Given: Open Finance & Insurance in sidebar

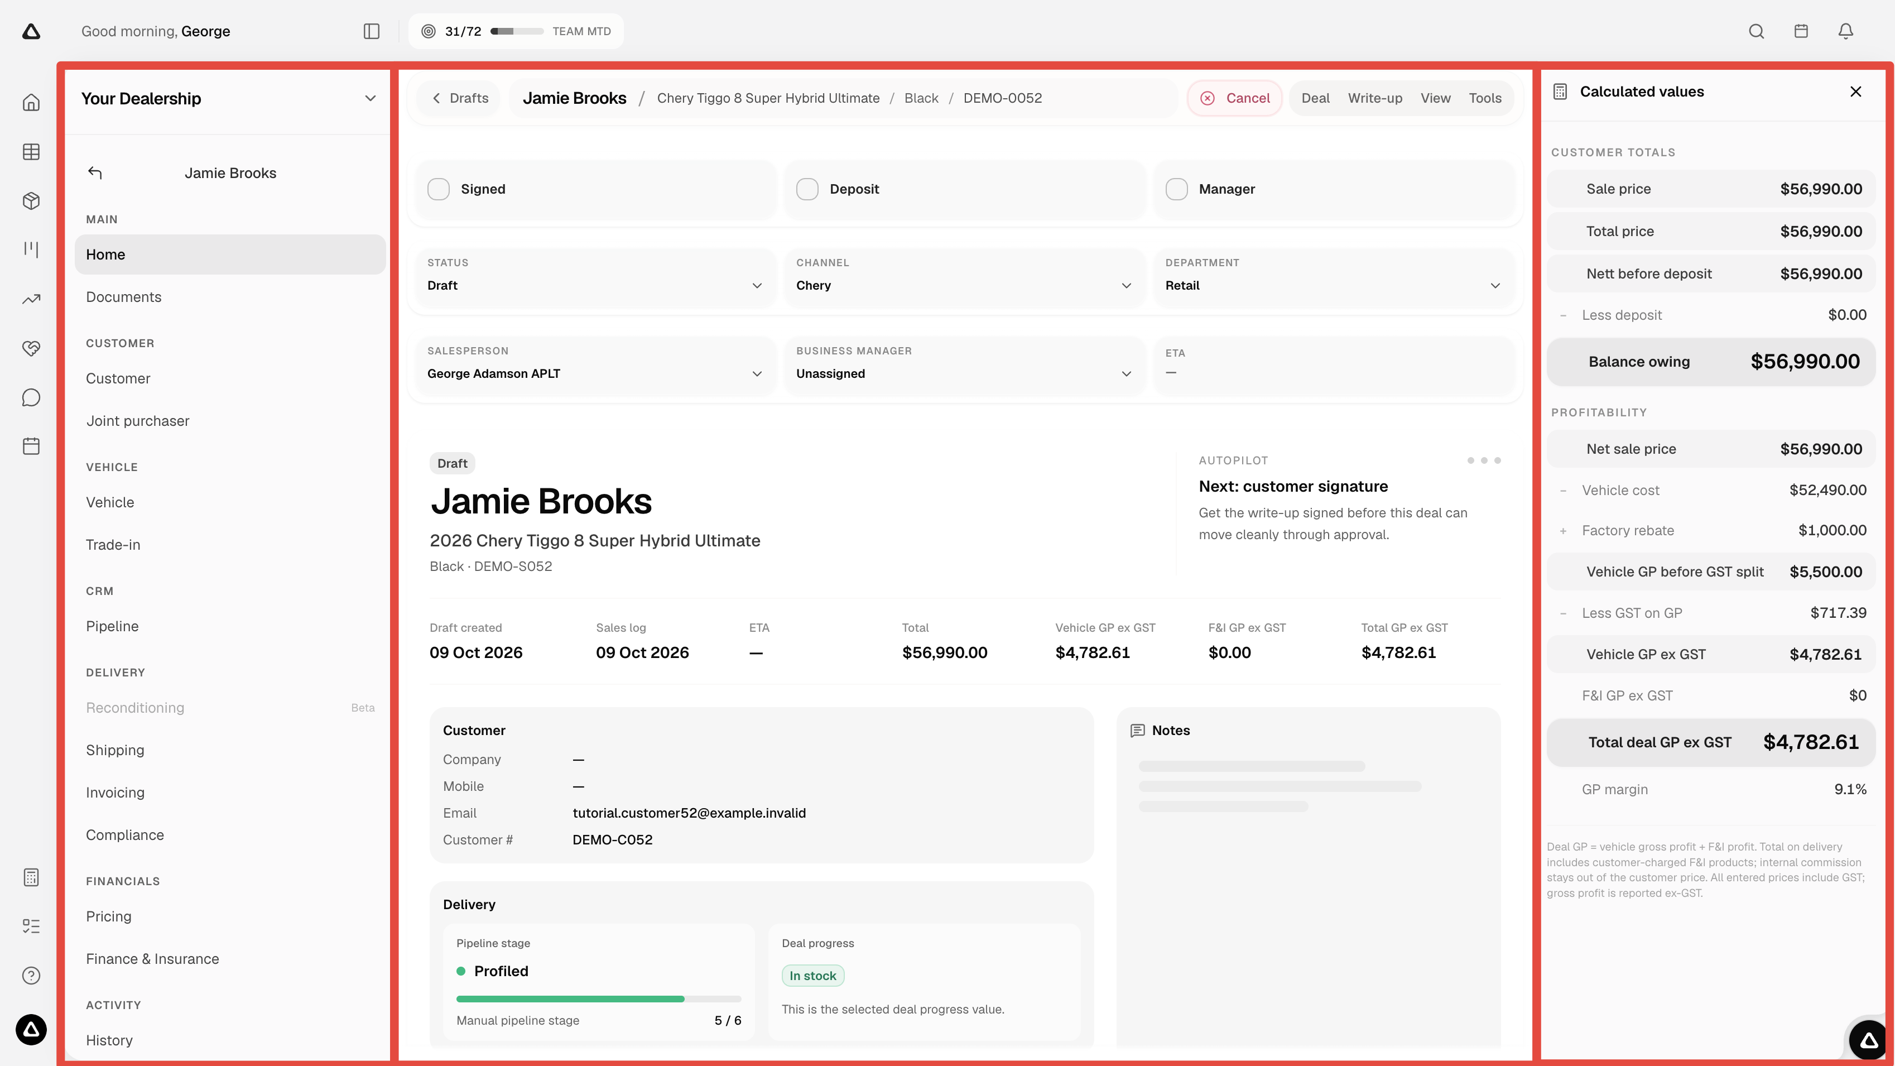Looking at the screenshot, I should (x=230, y=959).
